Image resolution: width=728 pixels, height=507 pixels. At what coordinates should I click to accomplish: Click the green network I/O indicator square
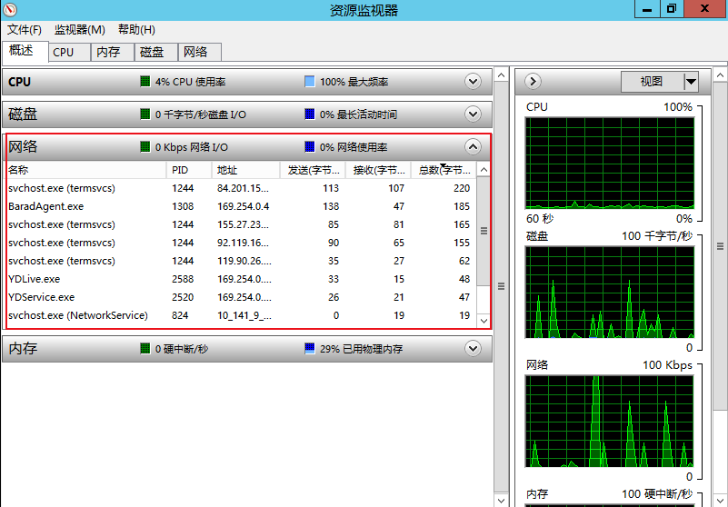(145, 147)
